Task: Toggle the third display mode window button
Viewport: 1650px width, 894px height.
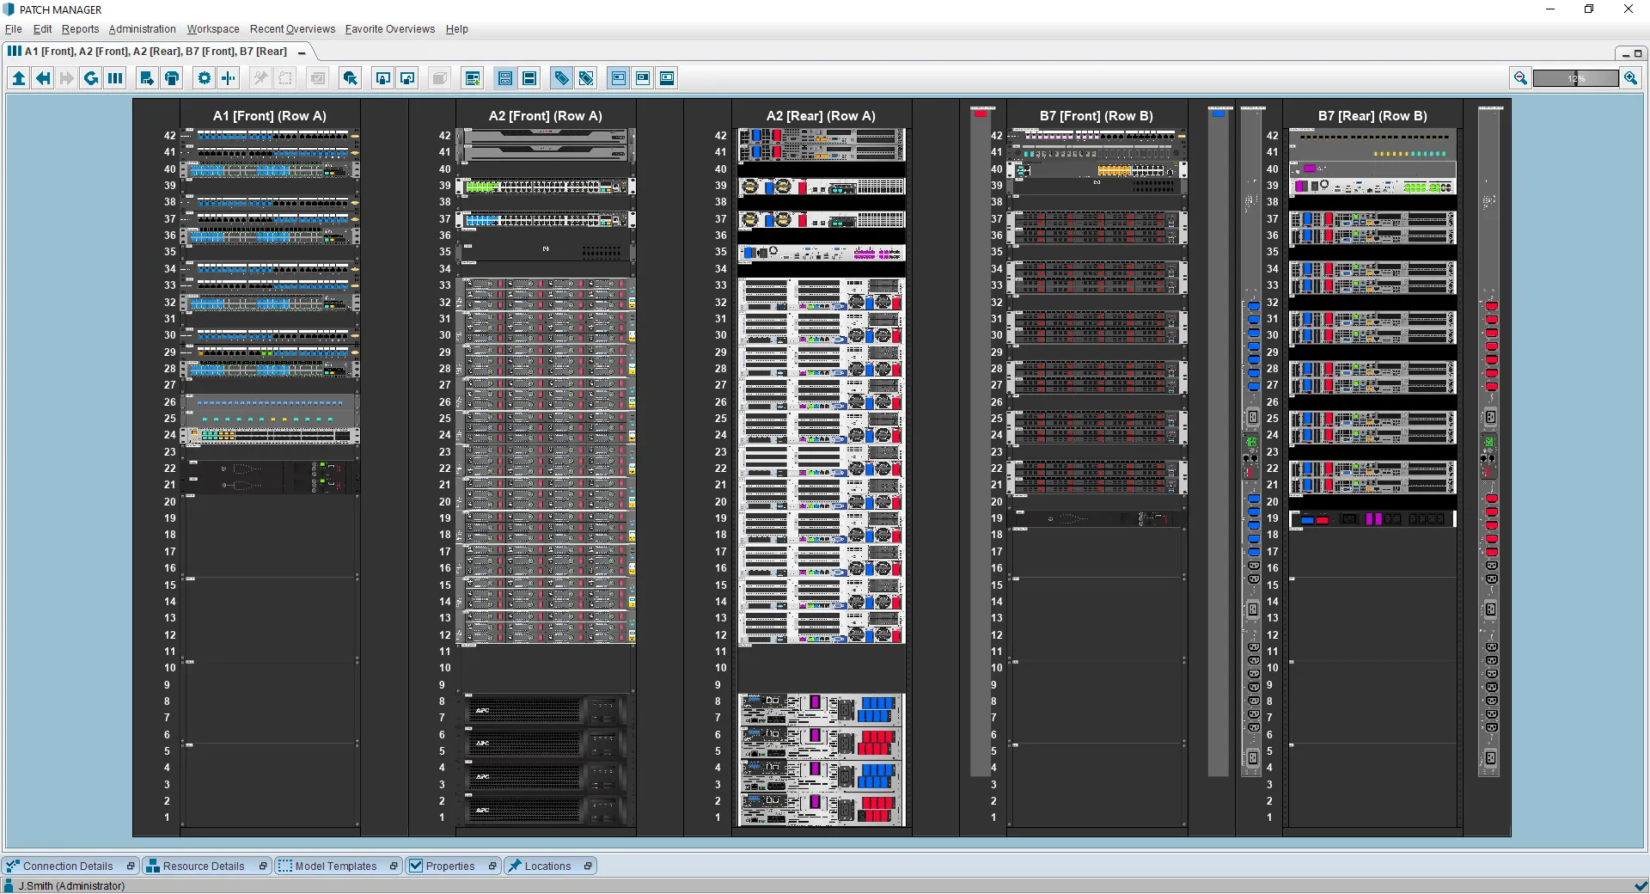Action: (x=667, y=78)
